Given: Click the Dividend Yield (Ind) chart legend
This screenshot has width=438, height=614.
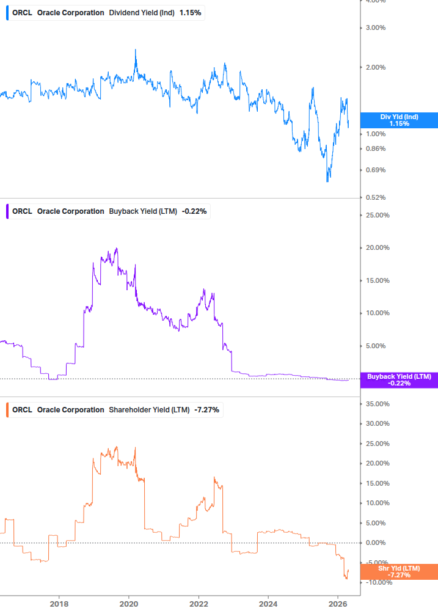Looking at the screenshot, I should pyautogui.click(x=106, y=13).
